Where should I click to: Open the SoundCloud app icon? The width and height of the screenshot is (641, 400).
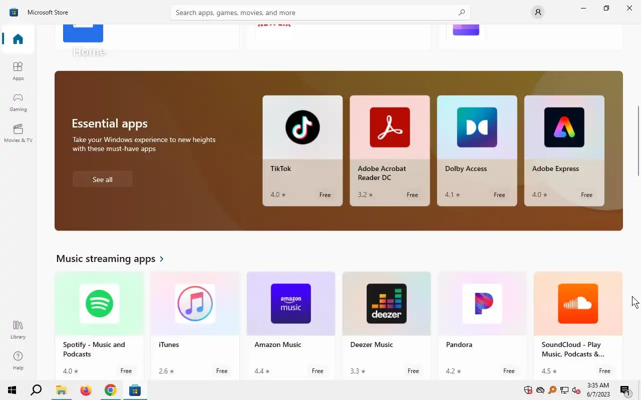(578, 303)
